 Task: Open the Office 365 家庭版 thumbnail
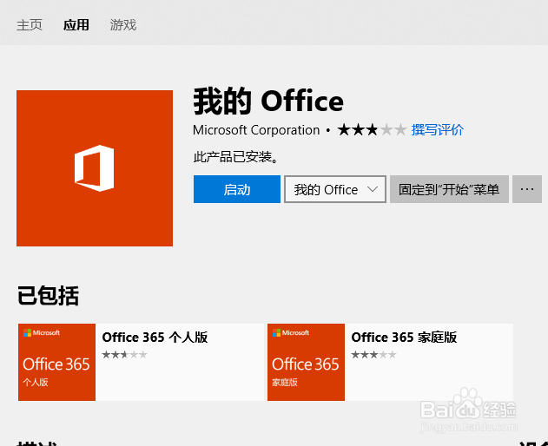coord(306,362)
